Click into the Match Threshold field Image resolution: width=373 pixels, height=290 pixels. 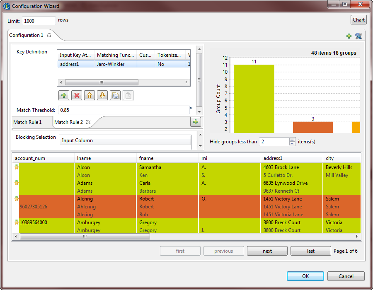coord(123,110)
